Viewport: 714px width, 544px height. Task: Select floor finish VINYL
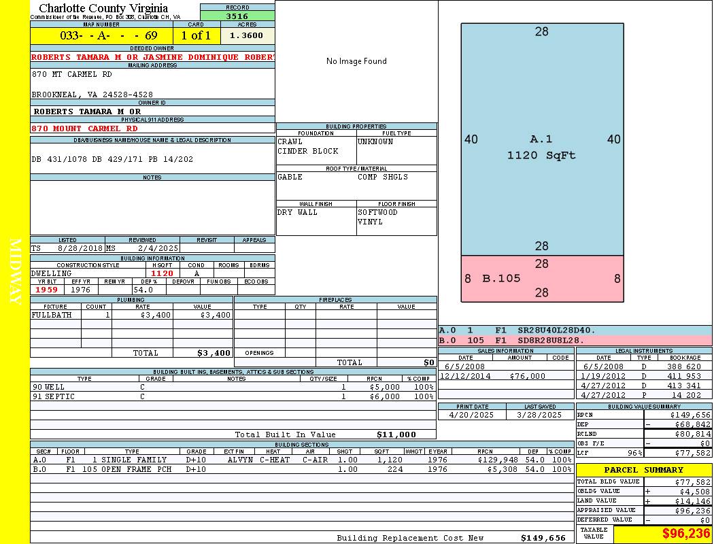point(370,222)
